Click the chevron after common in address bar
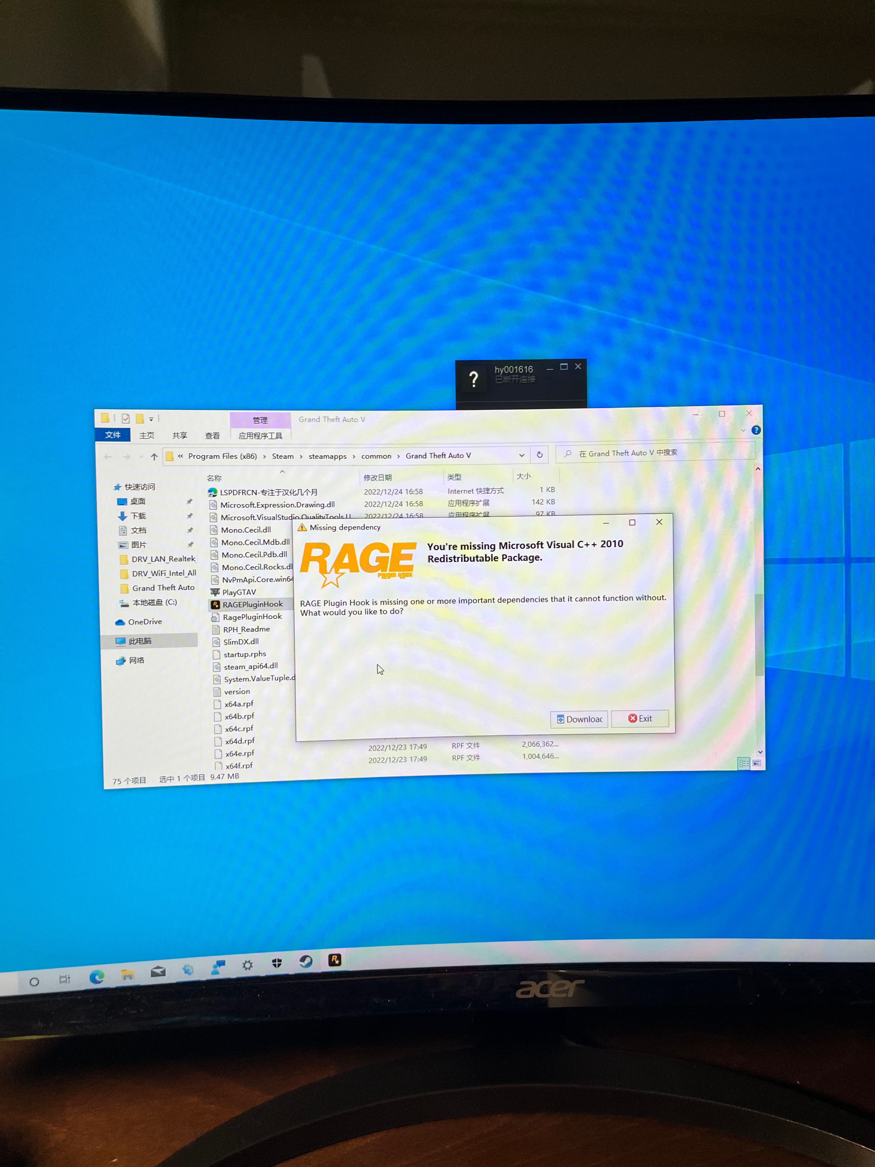Image resolution: width=875 pixels, height=1167 pixels. (399, 456)
